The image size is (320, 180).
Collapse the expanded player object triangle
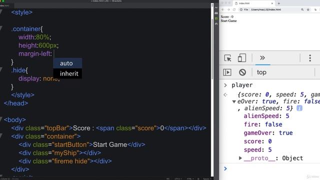pyautogui.click(x=234, y=101)
